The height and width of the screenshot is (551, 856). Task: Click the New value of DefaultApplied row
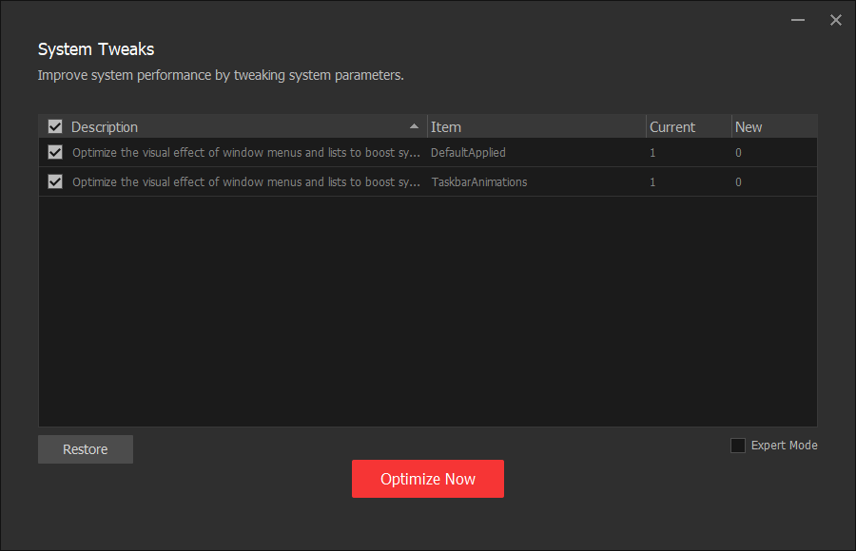point(738,152)
